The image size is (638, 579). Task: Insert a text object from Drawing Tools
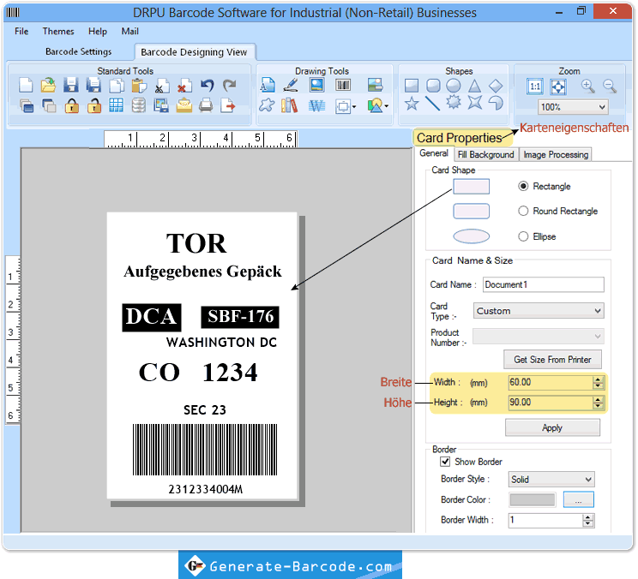click(268, 85)
